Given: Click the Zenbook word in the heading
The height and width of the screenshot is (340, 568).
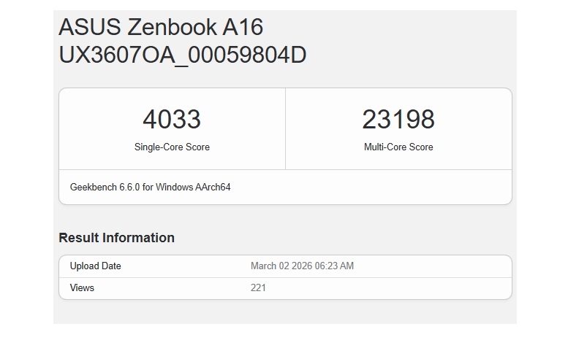Looking at the screenshot, I should pos(173,28).
